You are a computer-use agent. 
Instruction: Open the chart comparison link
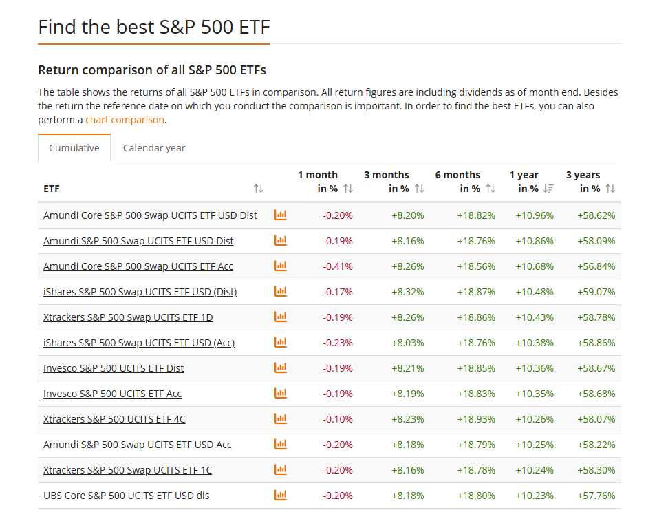point(125,120)
